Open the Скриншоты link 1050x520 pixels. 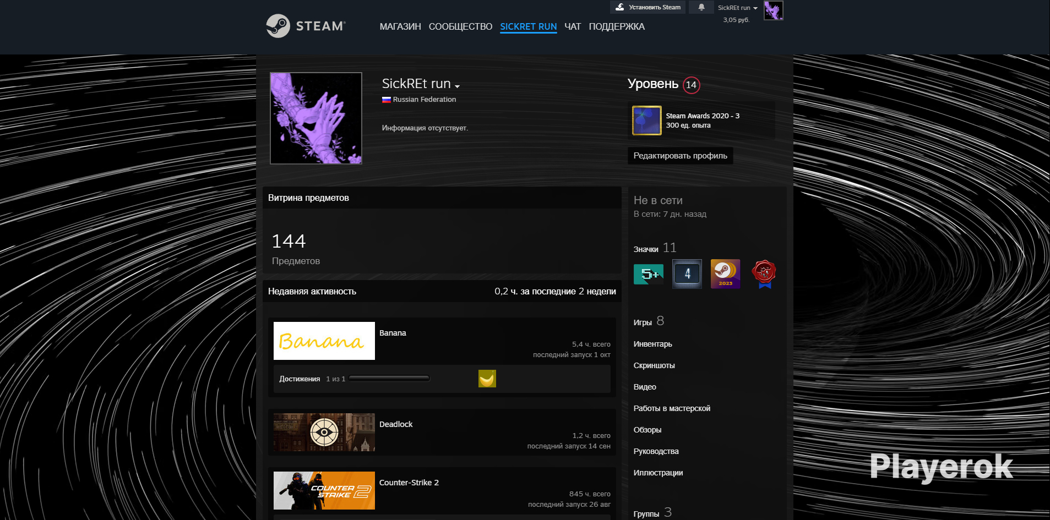[x=654, y=365]
